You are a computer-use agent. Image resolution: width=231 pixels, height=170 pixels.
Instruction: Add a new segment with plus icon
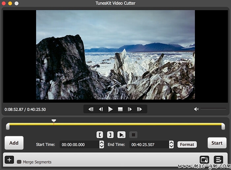(9, 160)
